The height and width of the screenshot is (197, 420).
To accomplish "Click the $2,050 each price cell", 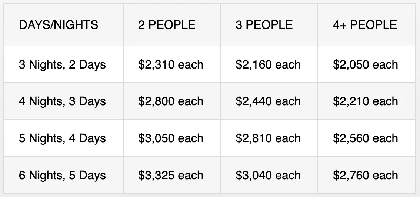I will tap(366, 64).
